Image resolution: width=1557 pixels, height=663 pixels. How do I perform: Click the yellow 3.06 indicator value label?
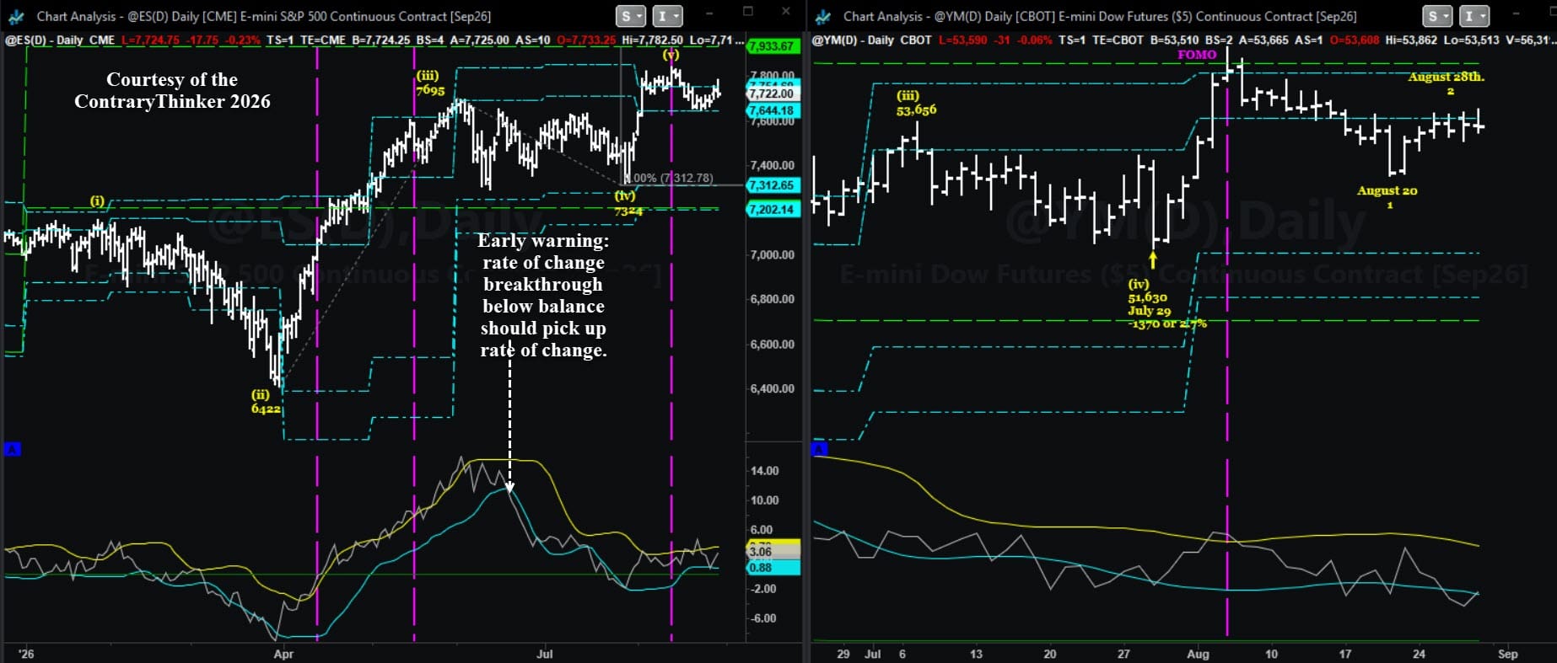tap(773, 551)
